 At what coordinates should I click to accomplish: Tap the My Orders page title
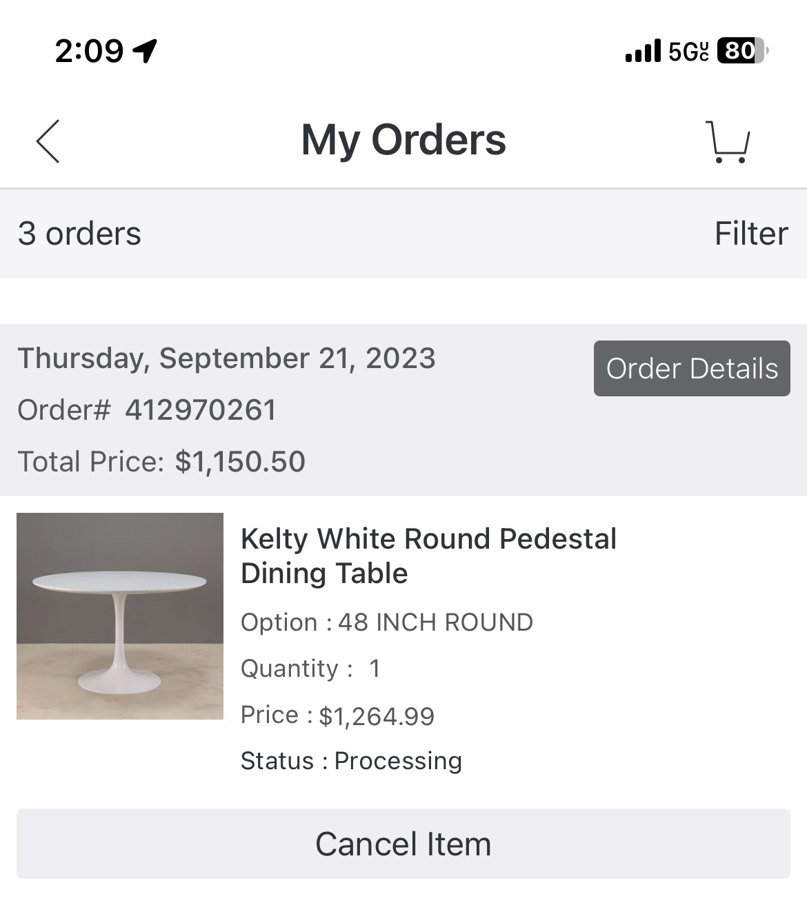coord(403,140)
